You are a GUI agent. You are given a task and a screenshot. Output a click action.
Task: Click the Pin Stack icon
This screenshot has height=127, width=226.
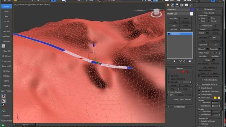pyautogui.click(x=169, y=61)
